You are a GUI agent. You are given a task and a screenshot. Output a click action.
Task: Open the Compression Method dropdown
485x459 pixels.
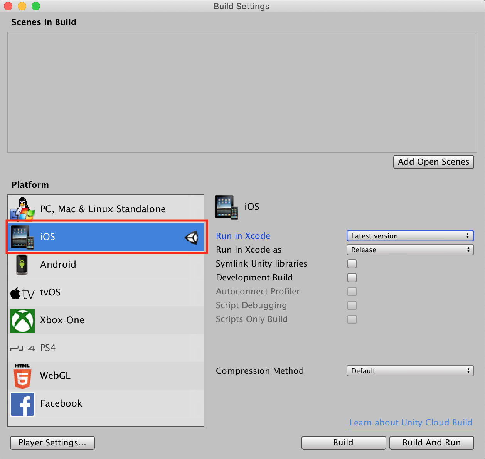[x=410, y=371]
